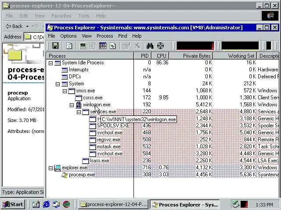Viewport: 281px width, 210px height.
Task: Collapse the System process tree node
Action: point(58,84)
